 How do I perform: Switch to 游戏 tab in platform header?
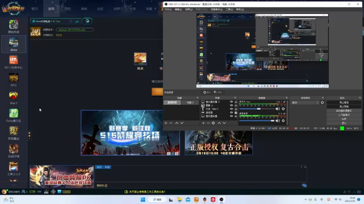[x=51, y=9]
